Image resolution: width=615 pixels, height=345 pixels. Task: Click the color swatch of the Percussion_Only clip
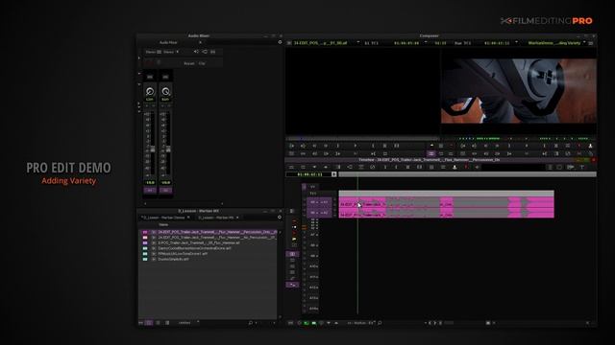point(145,232)
